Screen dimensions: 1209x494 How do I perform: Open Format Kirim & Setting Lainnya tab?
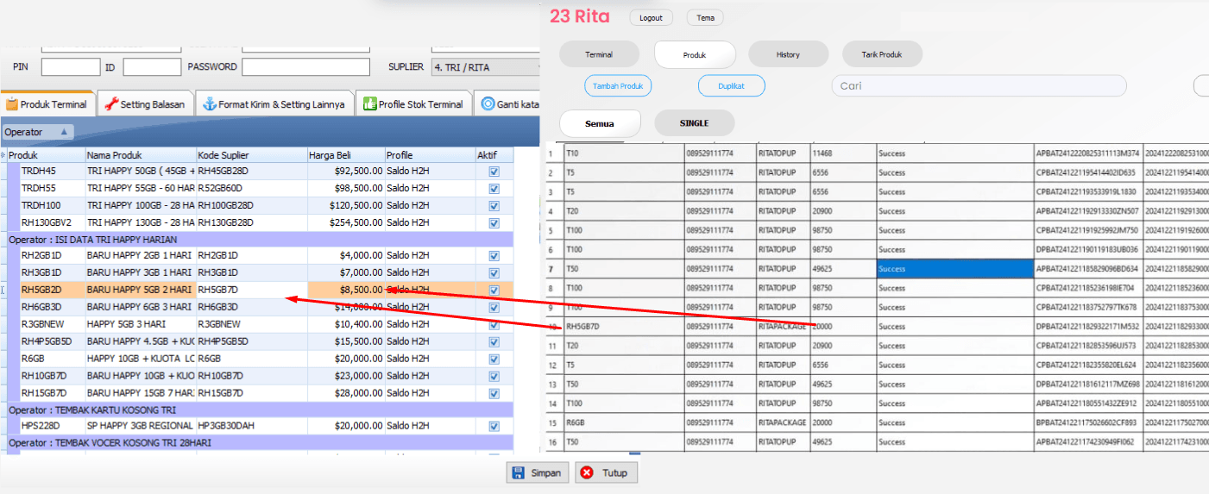[x=274, y=104]
